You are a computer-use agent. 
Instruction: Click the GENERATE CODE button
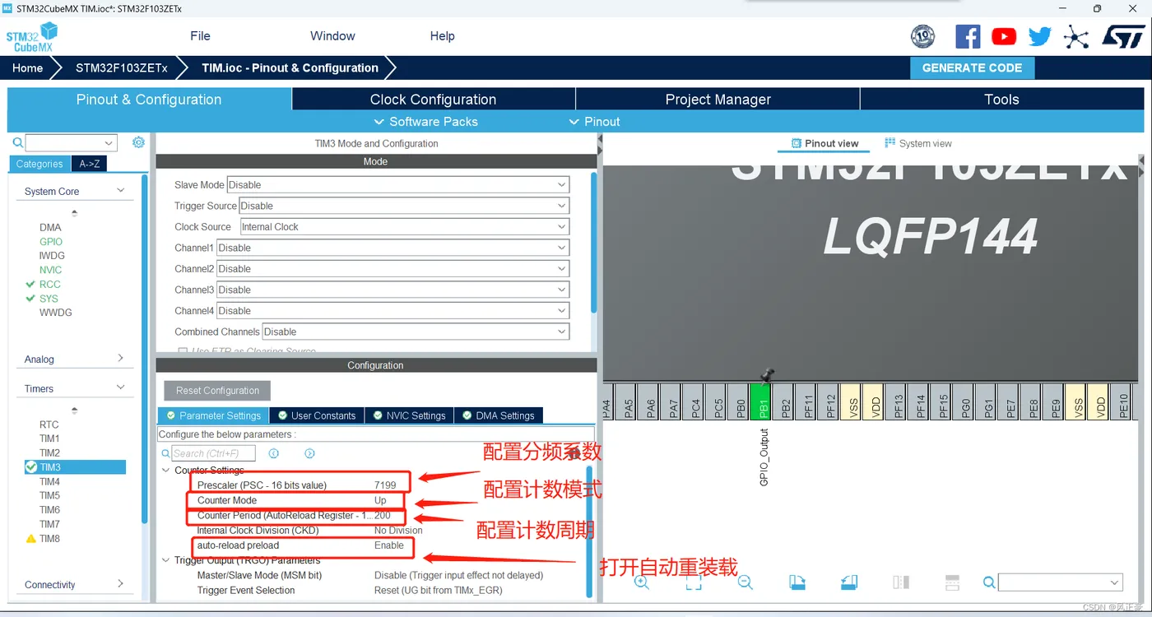(x=972, y=68)
